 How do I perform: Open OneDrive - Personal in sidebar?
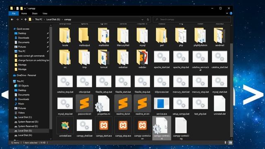(26, 75)
